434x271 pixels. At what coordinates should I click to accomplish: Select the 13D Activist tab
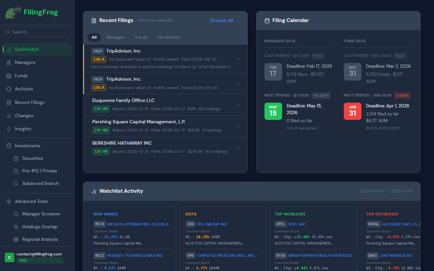168,37
